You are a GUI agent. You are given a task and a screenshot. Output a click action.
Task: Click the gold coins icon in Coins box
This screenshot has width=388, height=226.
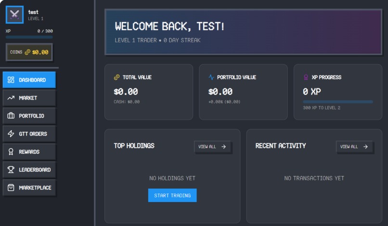27,52
